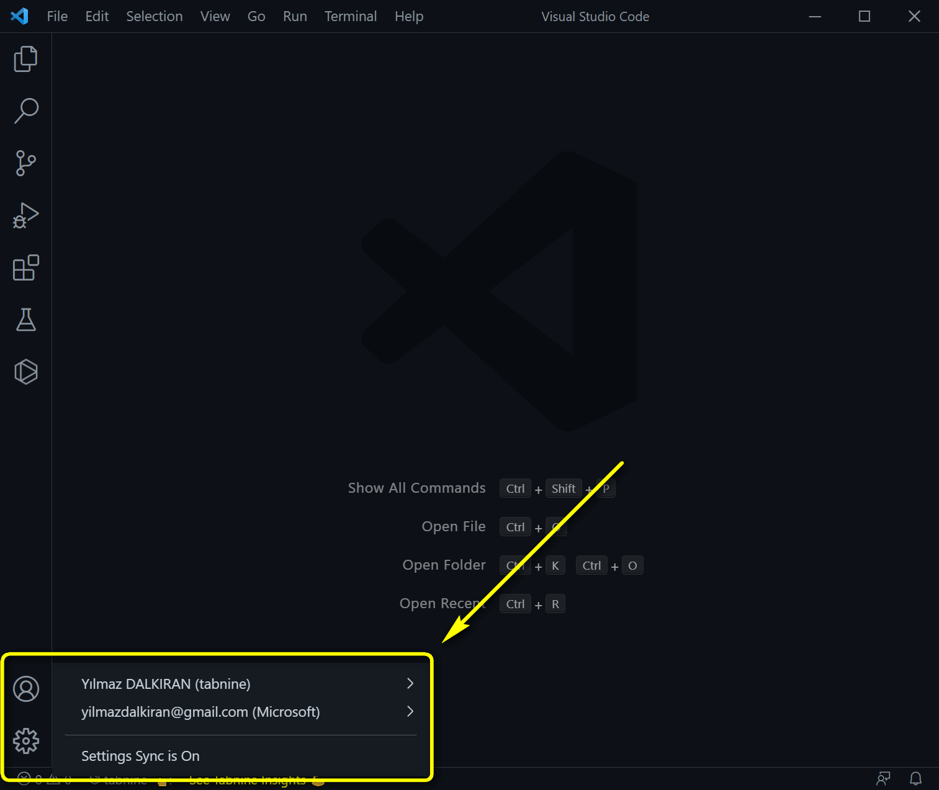This screenshot has width=939, height=790.
Task: Show notifications with the bell icon
Action: pos(915,778)
